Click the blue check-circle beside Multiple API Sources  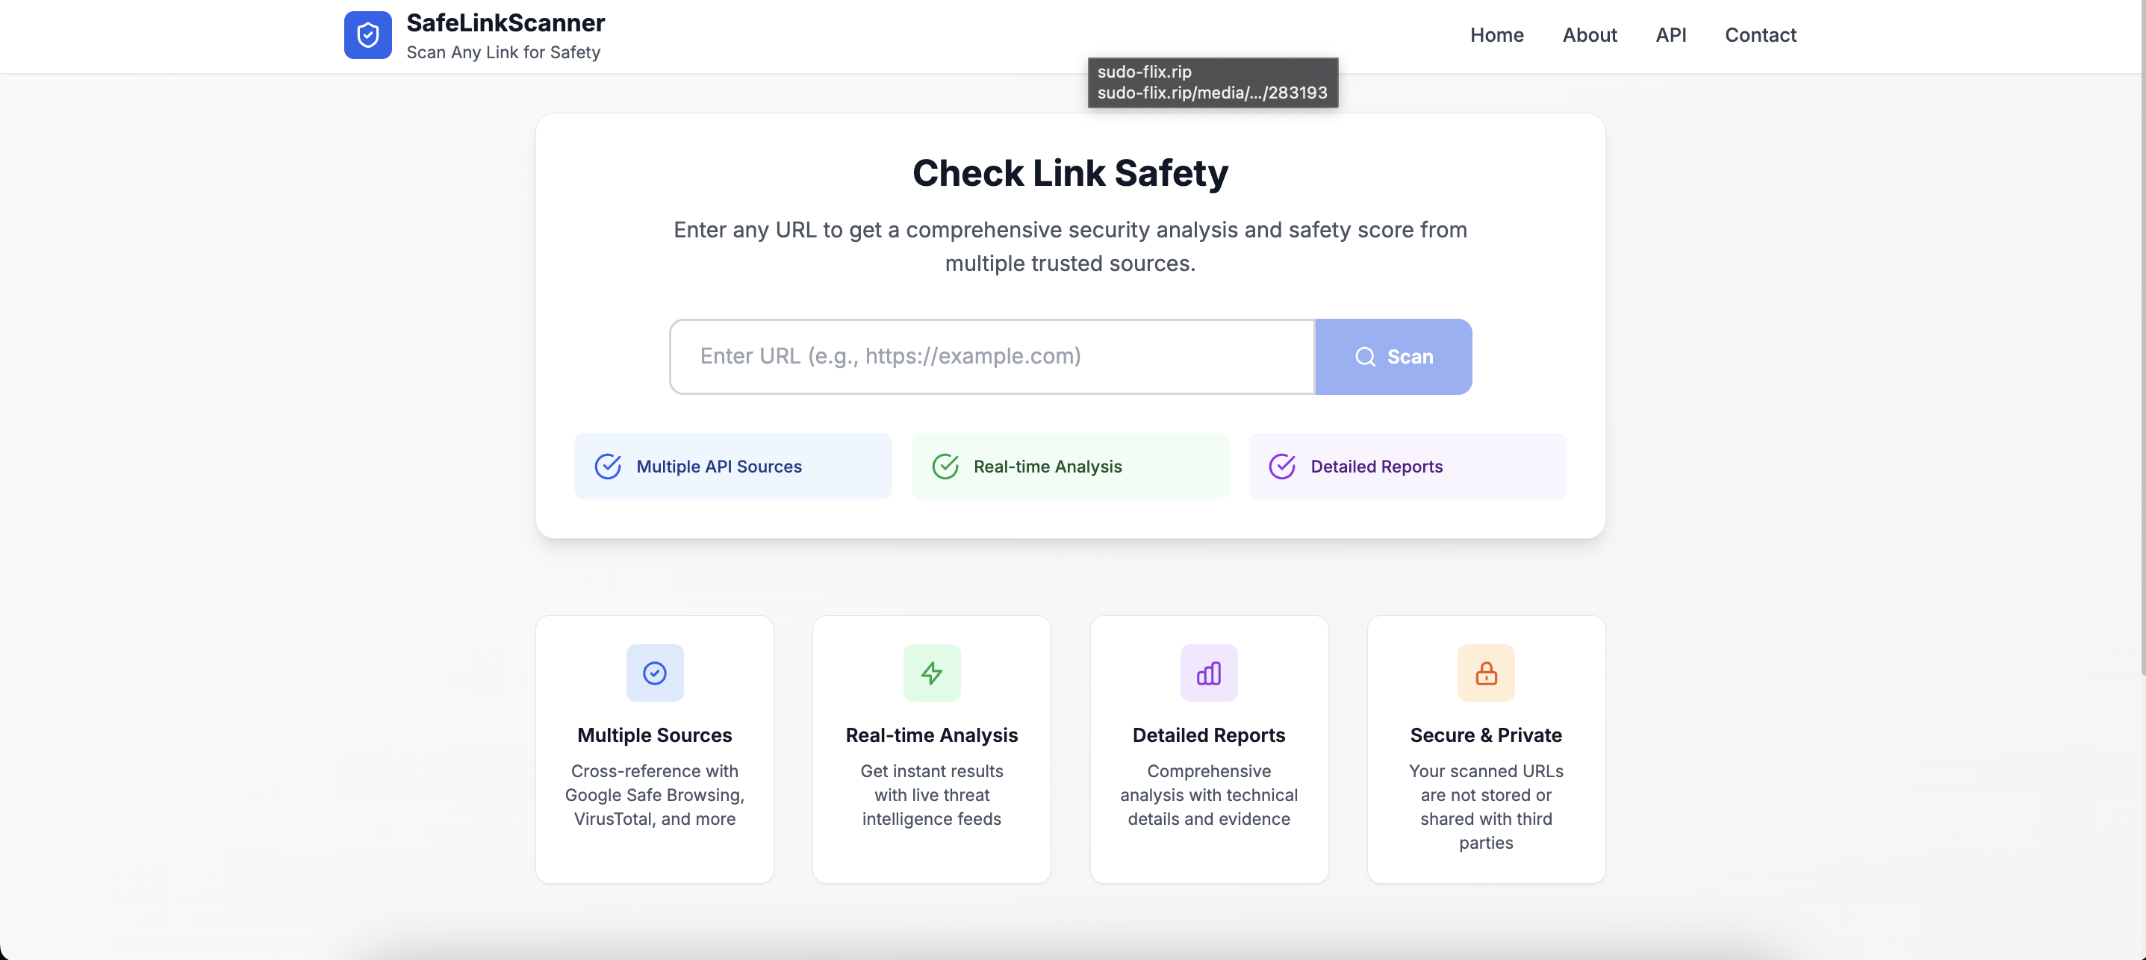(x=607, y=467)
